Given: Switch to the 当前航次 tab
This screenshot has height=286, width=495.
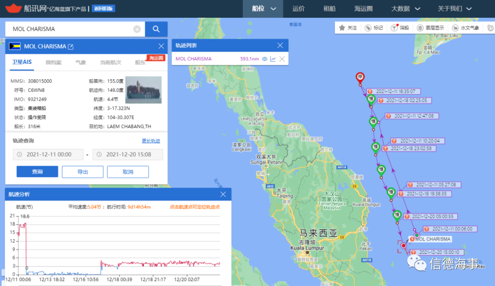Looking at the screenshot, I should [110, 62].
